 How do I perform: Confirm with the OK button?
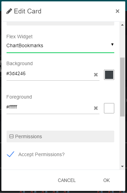click(x=106, y=180)
